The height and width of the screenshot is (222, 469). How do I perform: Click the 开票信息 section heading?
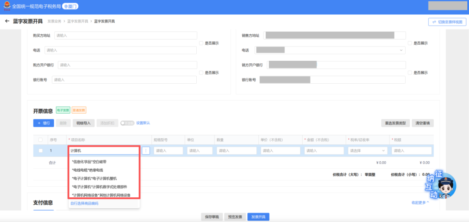43,111
